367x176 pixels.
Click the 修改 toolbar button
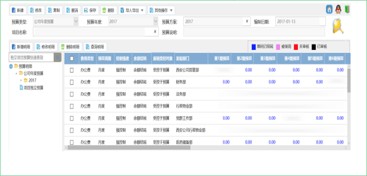(36, 10)
